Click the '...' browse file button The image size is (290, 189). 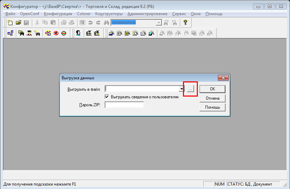[190, 89]
